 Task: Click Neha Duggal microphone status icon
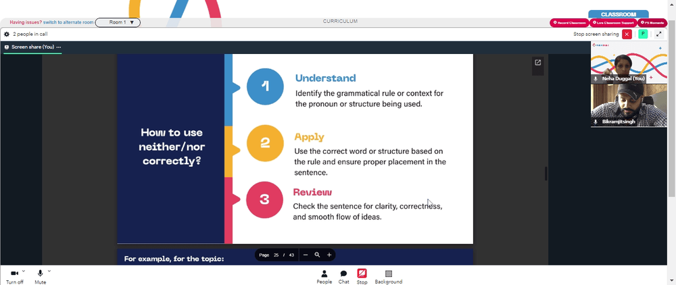pyautogui.click(x=596, y=79)
